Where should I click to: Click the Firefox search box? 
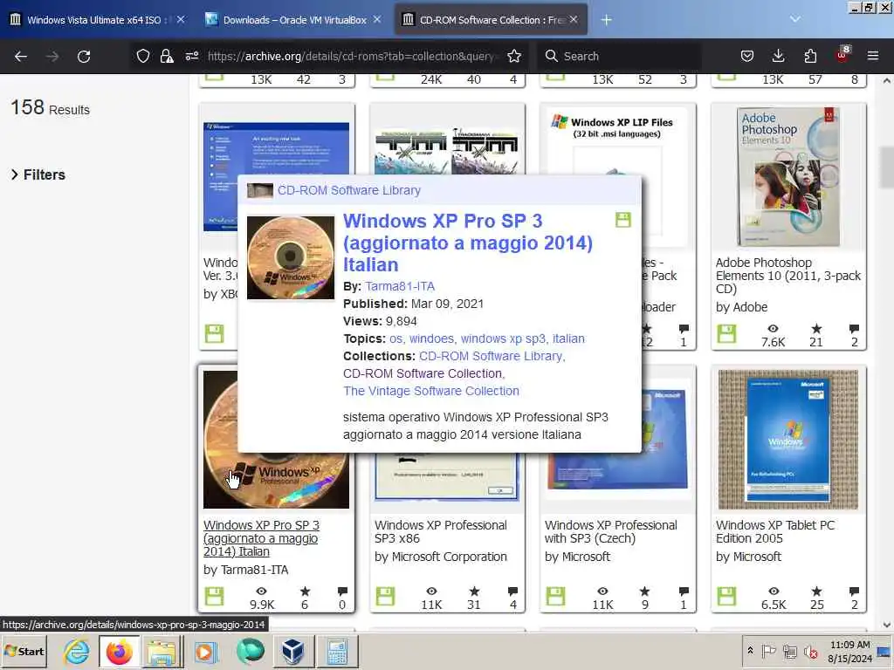coord(619,56)
